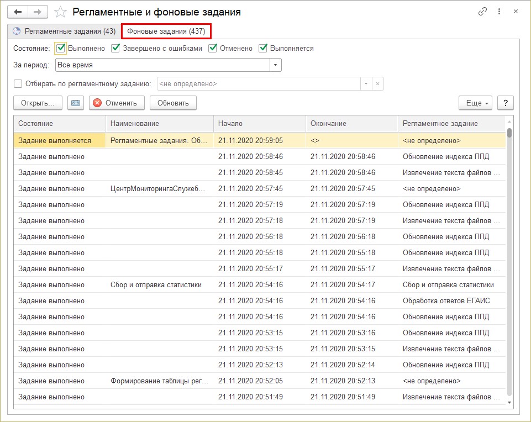Toggle Завершено с ошибками checkbox
This screenshot has width=531, height=422.
(115, 48)
